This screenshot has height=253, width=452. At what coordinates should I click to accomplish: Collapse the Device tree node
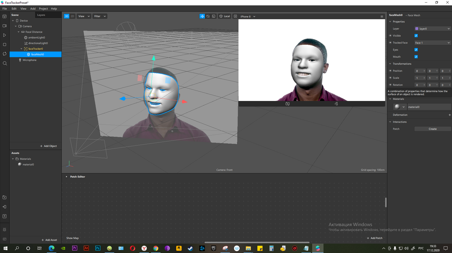click(x=13, y=21)
